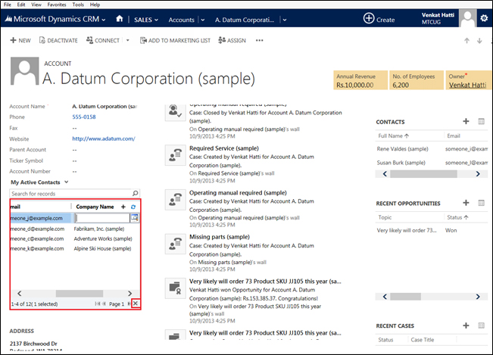
Task: Open the Accounts dropdown arrow
Action: pyautogui.click(x=202, y=18)
